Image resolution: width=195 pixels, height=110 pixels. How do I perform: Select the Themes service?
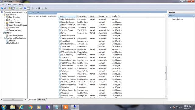[x=90, y=74]
